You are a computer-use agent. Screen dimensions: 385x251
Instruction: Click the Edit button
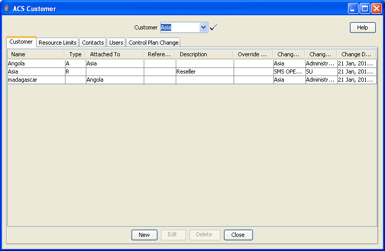click(173, 235)
